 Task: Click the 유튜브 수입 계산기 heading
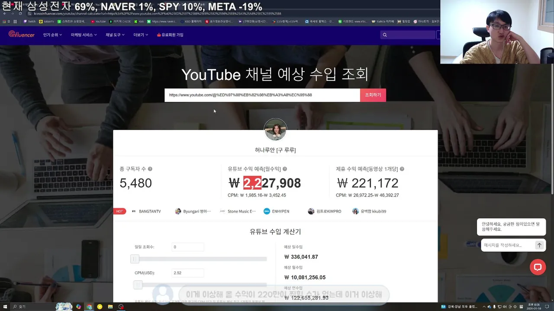tap(275, 232)
